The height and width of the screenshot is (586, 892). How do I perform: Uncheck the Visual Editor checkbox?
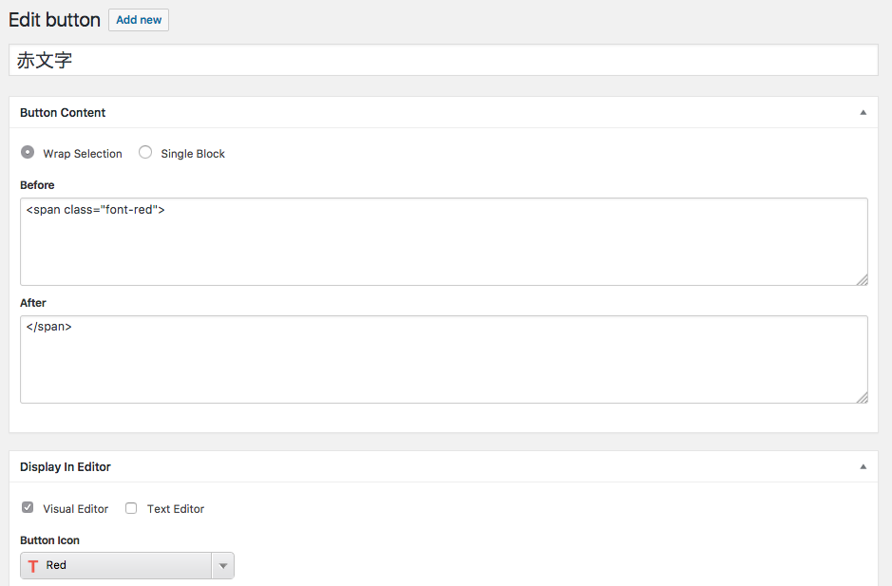click(28, 507)
